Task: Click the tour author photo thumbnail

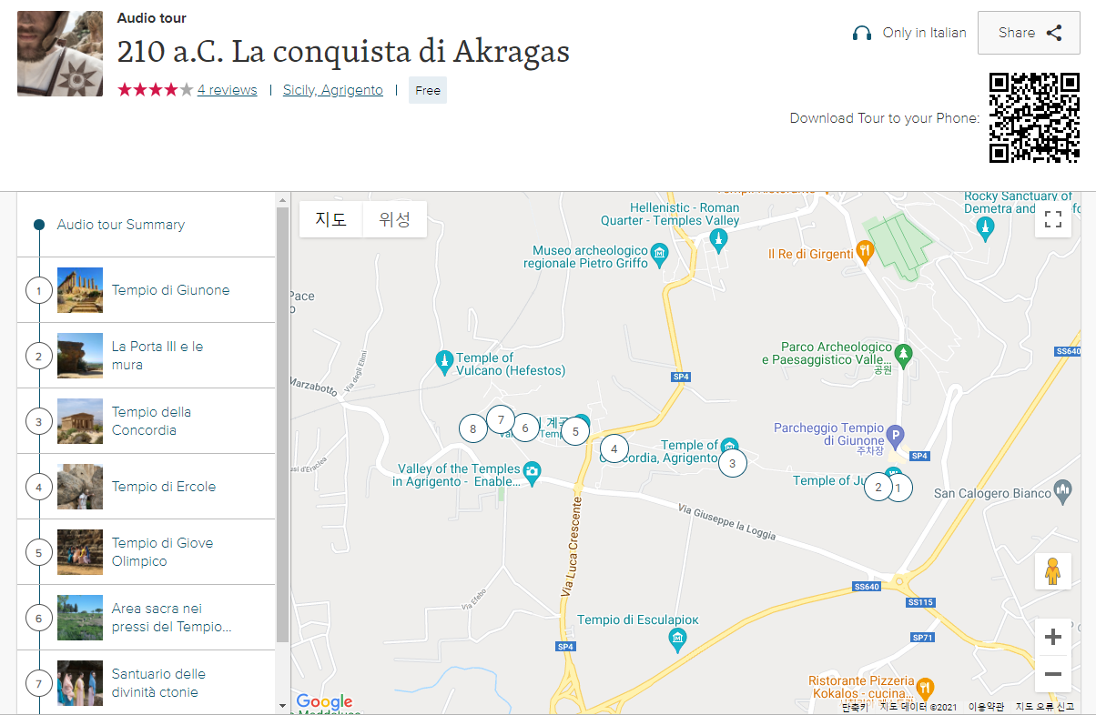Action: click(x=60, y=54)
